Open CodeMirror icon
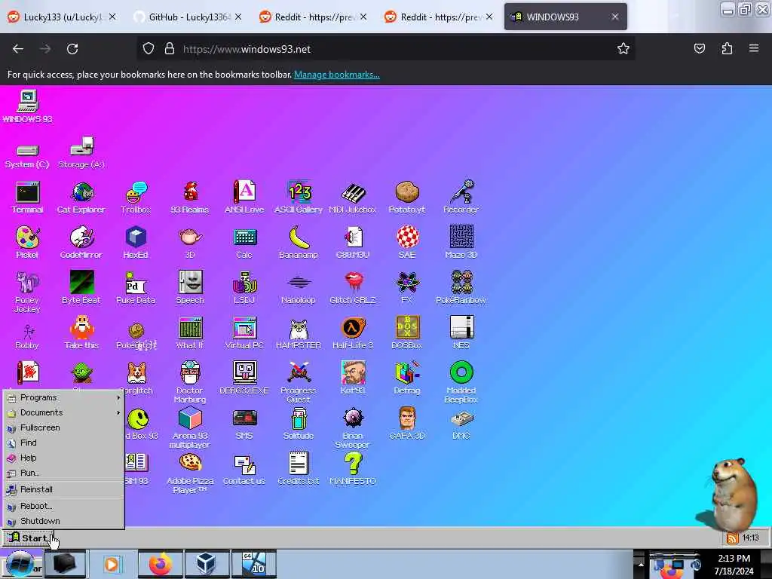This screenshot has height=579, width=772. coord(81,242)
